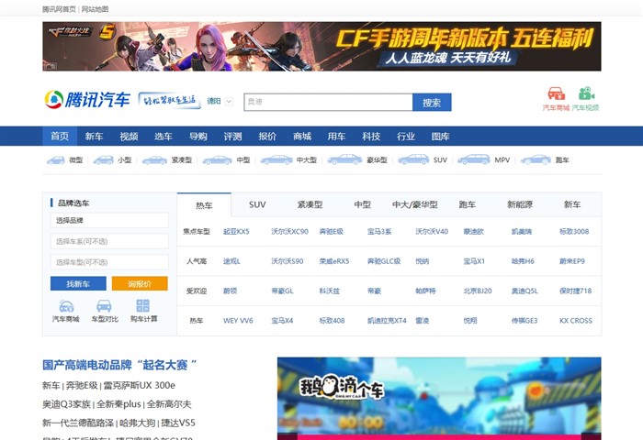Image resolution: width=643 pixels, height=440 pixels.
Task: Select the 跑车 car silhouette icon
Action: (536, 159)
